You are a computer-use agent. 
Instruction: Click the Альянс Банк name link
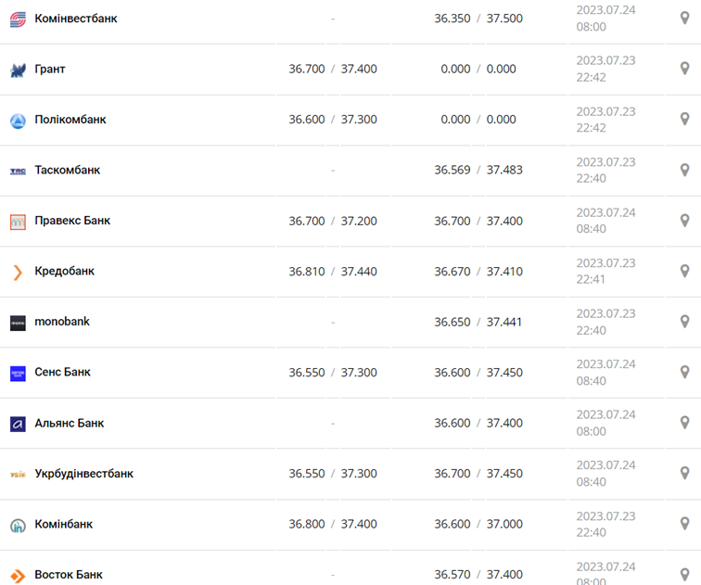coord(70,423)
